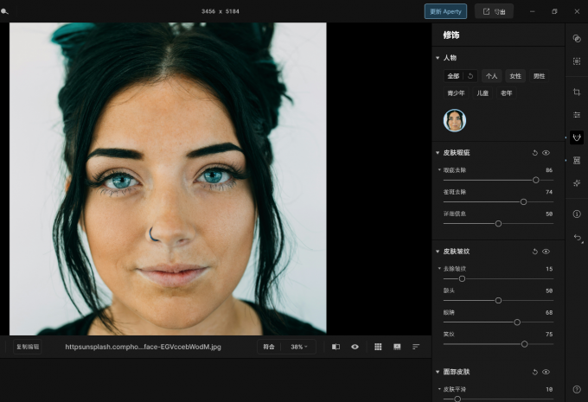Reset the 皮肤皱纹 section
Screen dimensions: 588x402
(534, 252)
